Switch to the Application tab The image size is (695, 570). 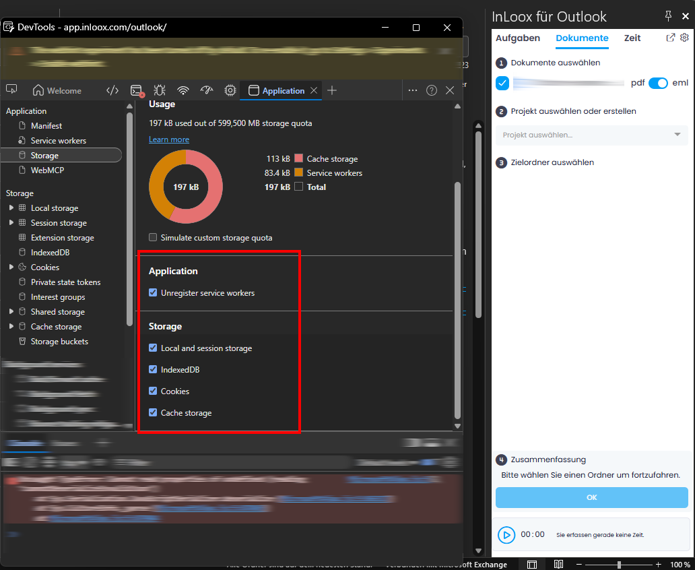[x=276, y=90]
